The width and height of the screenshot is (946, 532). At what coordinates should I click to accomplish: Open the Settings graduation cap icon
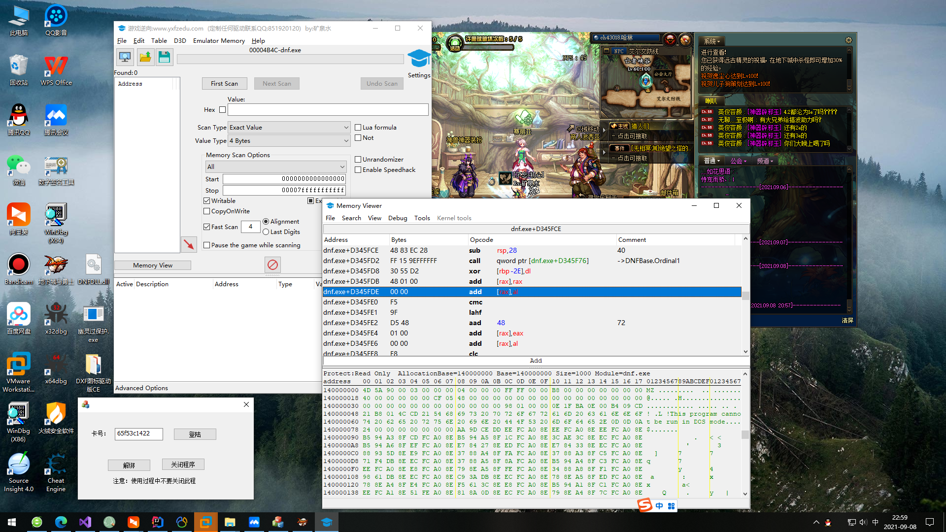pyautogui.click(x=419, y=59)
